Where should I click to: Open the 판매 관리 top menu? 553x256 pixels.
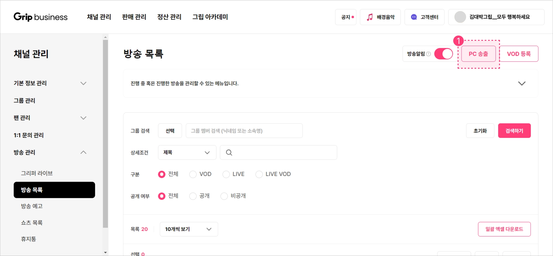[x=134, y=17]
